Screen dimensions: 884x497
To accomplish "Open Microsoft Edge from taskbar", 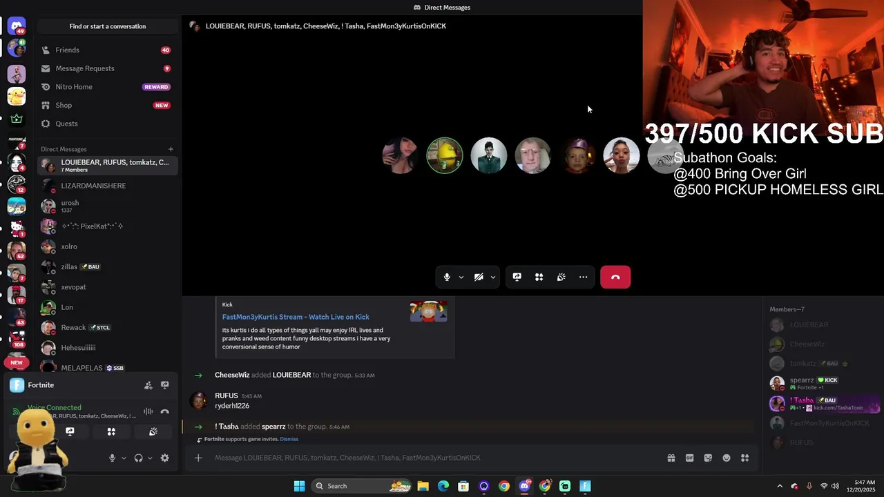I will tap(443, 486).
